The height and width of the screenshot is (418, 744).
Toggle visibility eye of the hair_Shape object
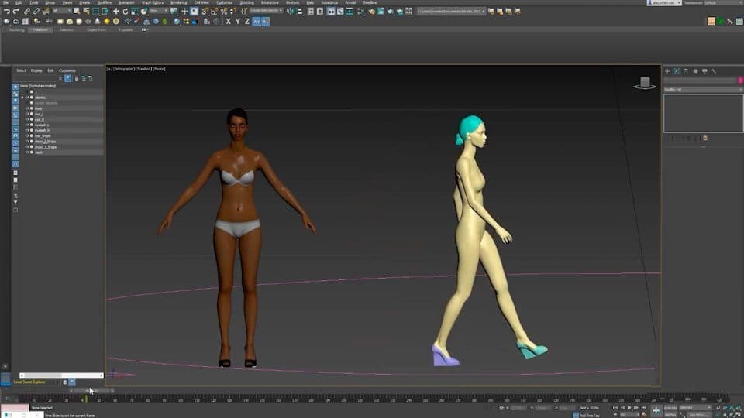[27, 136]
